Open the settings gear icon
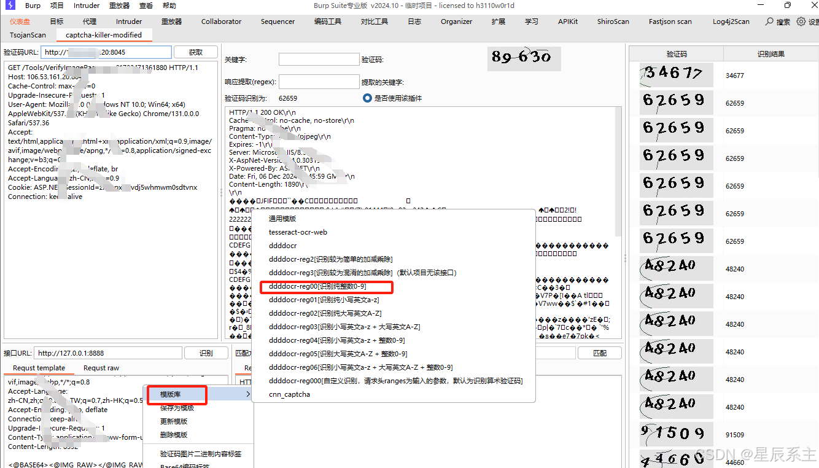819x468 pixels. (x=801, y=21)
